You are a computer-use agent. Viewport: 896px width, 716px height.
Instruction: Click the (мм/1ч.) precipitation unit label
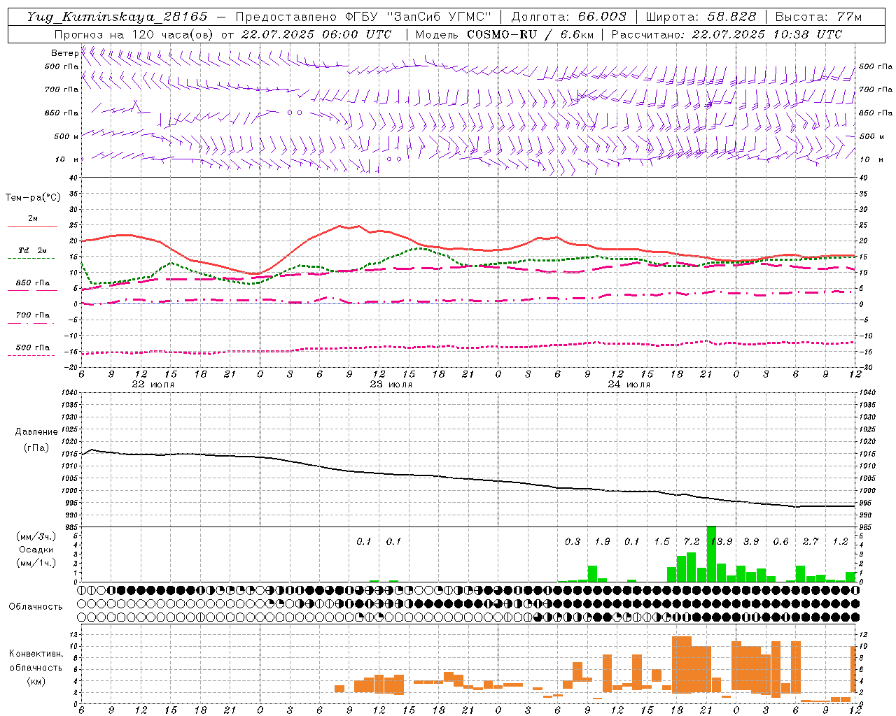coord(36,563)
